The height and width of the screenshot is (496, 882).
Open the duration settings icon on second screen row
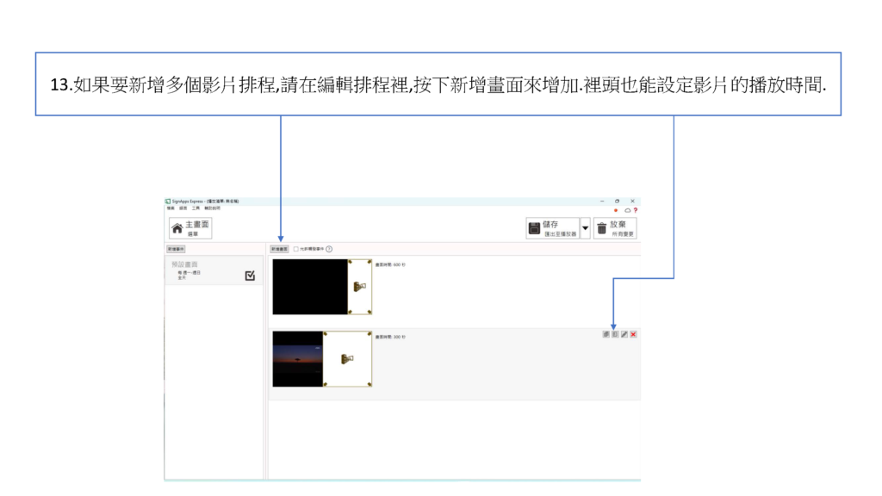615,334
